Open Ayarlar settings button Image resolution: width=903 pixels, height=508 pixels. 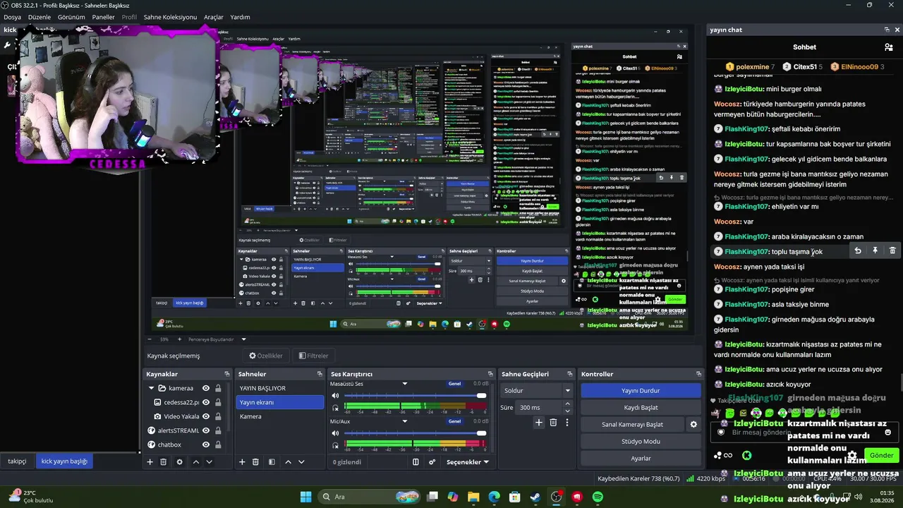[x=641, y=458]
